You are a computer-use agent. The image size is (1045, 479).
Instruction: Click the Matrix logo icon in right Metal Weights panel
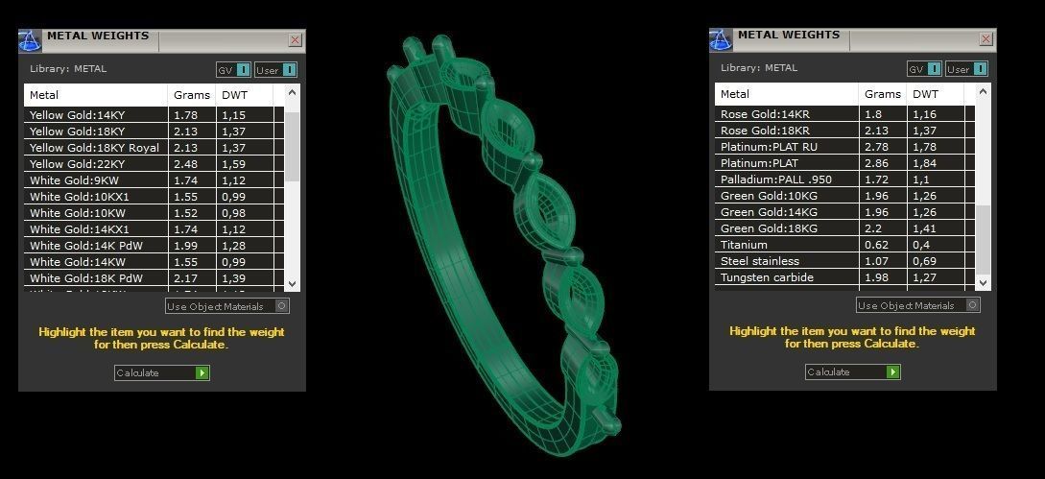pos(721,39)
